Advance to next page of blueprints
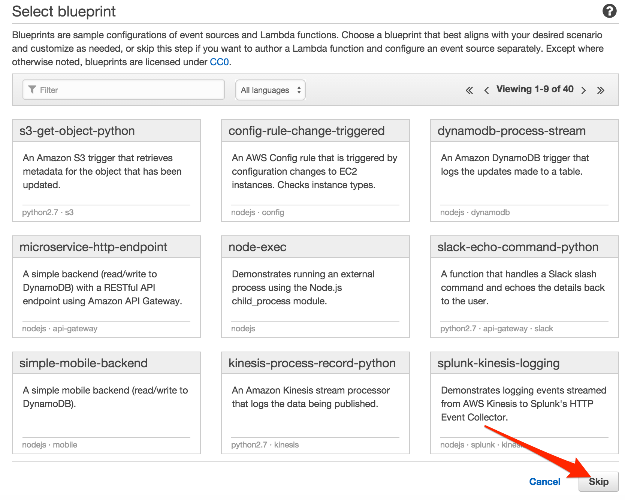 click(583, 90)
